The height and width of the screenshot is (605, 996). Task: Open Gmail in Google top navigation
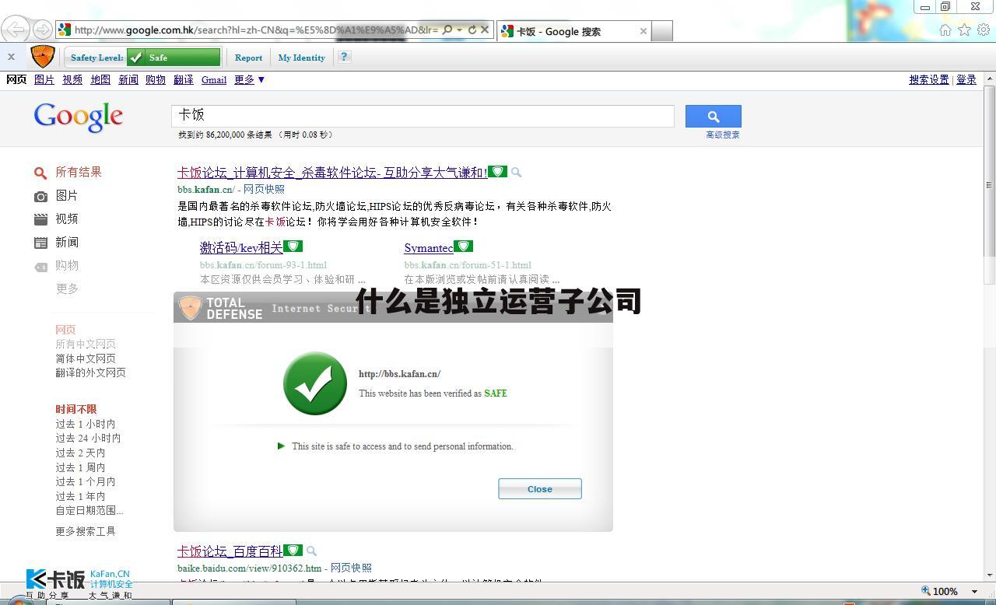pyautogui.click(x=214, y=79)
